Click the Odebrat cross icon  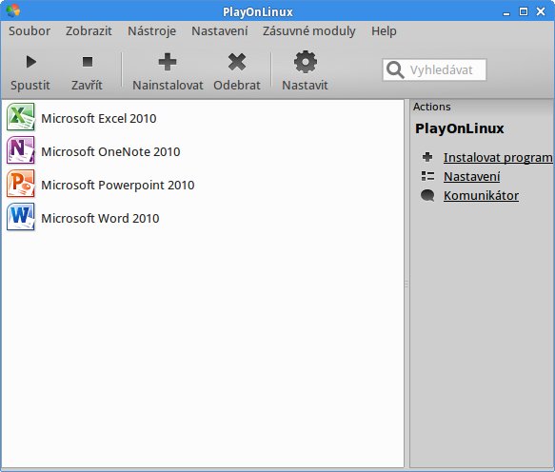tap(237, 62)
